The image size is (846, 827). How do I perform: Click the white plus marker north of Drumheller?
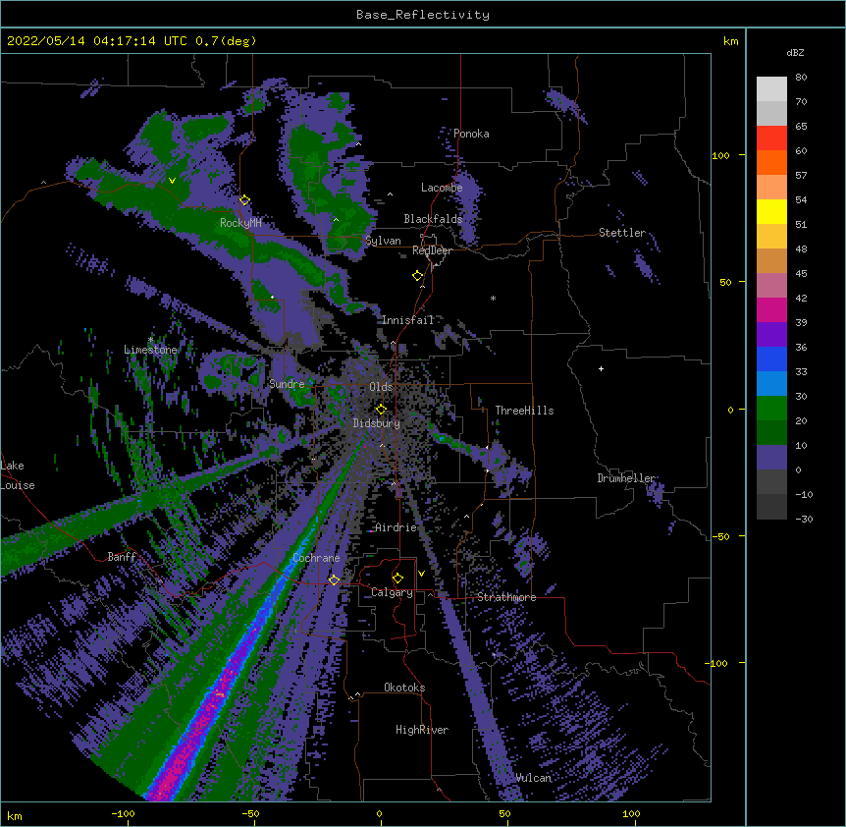[x=601, y=368]
